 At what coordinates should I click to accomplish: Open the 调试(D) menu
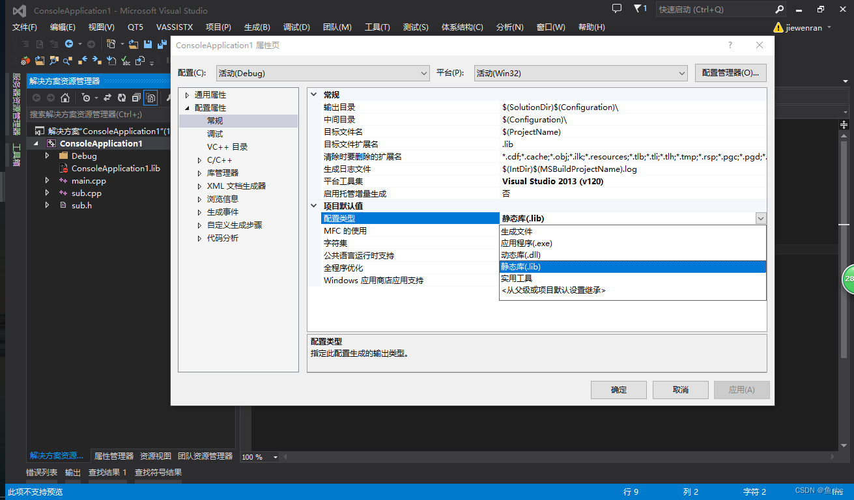tap(296, 27)
